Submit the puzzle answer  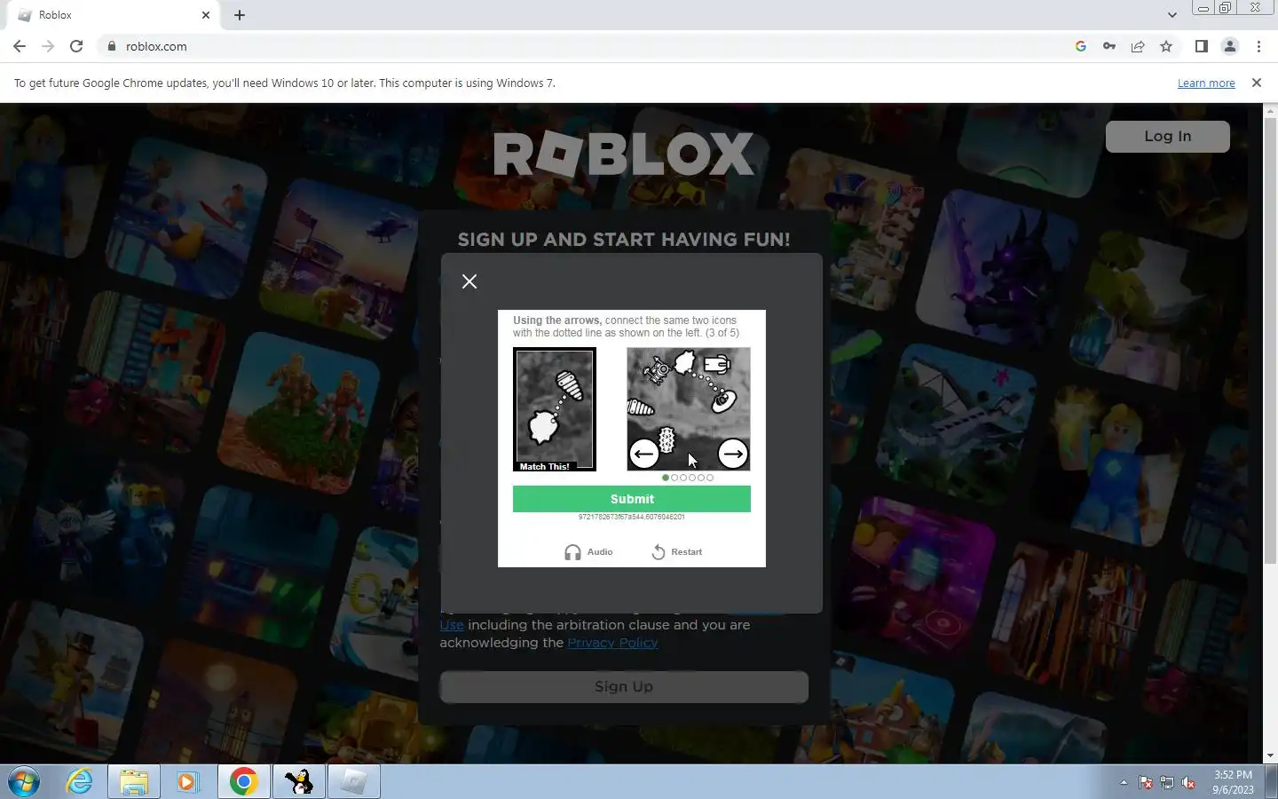pyautogui.click(x=632, y=499)
